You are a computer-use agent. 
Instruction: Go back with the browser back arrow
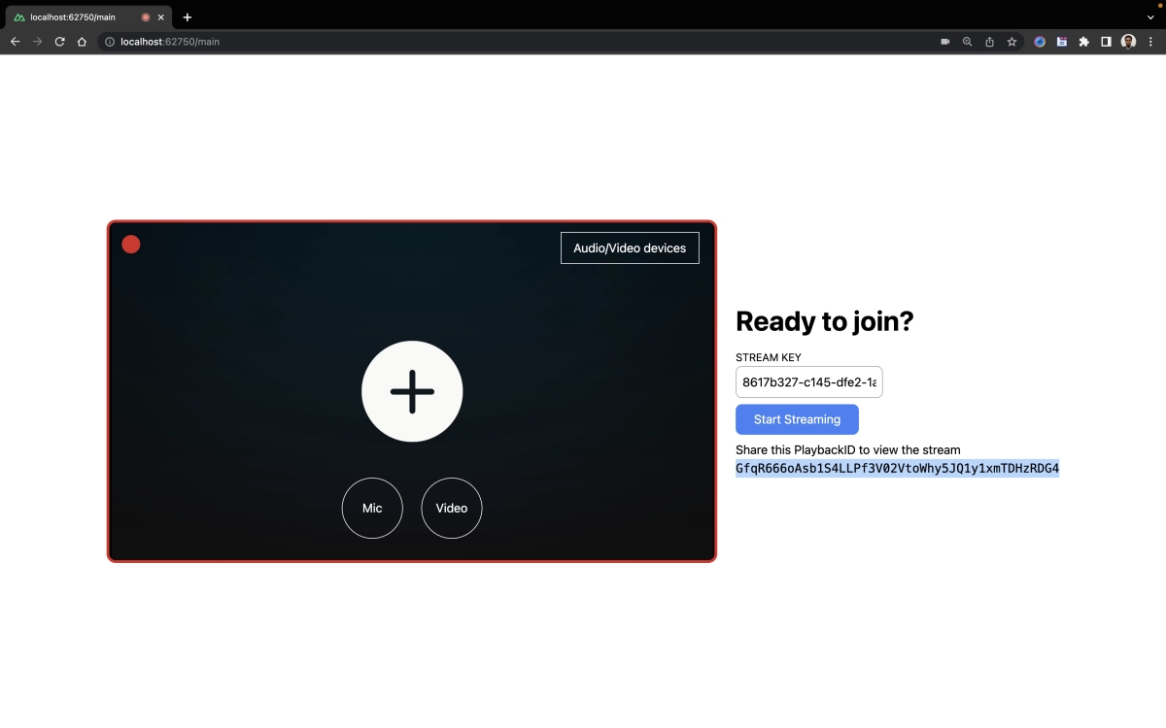click(x=15, y=42)
